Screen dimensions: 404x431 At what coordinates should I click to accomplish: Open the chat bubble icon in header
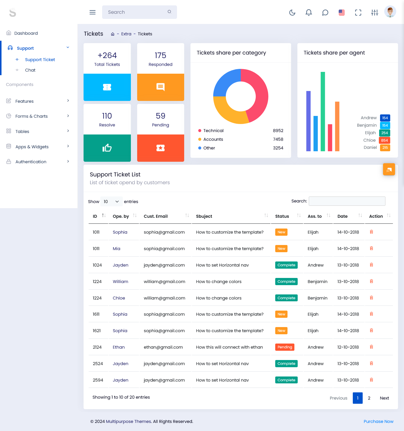(x=325, y=12)
